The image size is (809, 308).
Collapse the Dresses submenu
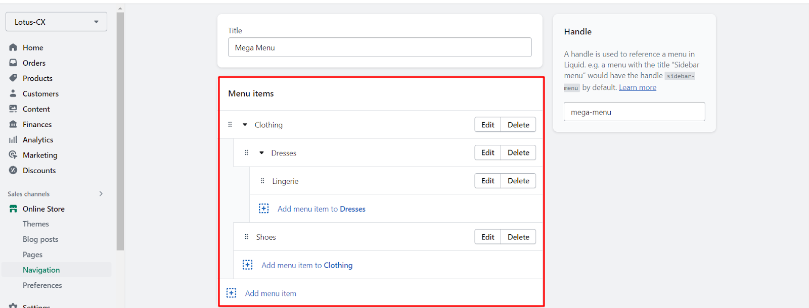pyautogui.click(x=261, y=153)
